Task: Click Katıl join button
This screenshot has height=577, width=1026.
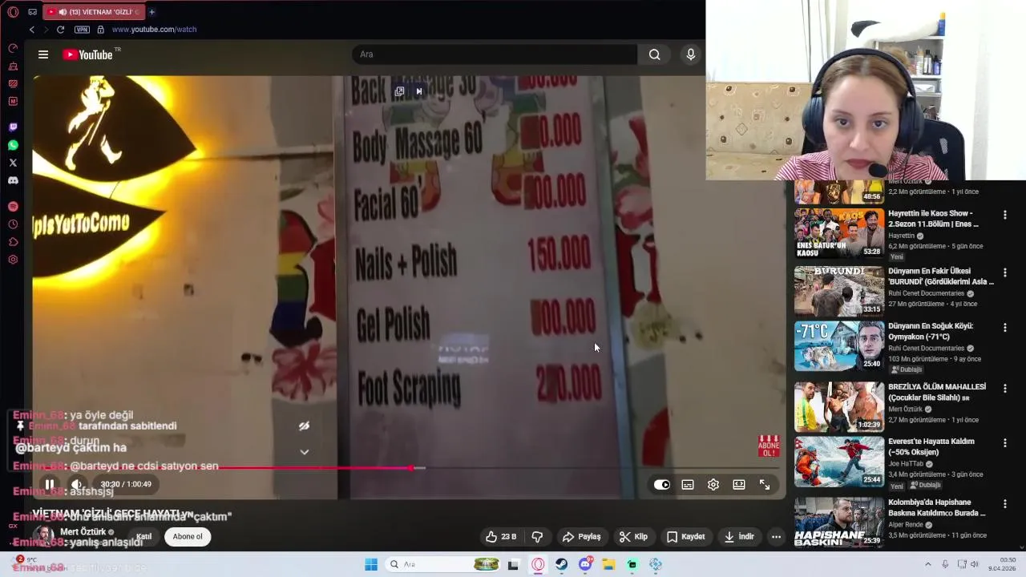Action: coord(144,537)
